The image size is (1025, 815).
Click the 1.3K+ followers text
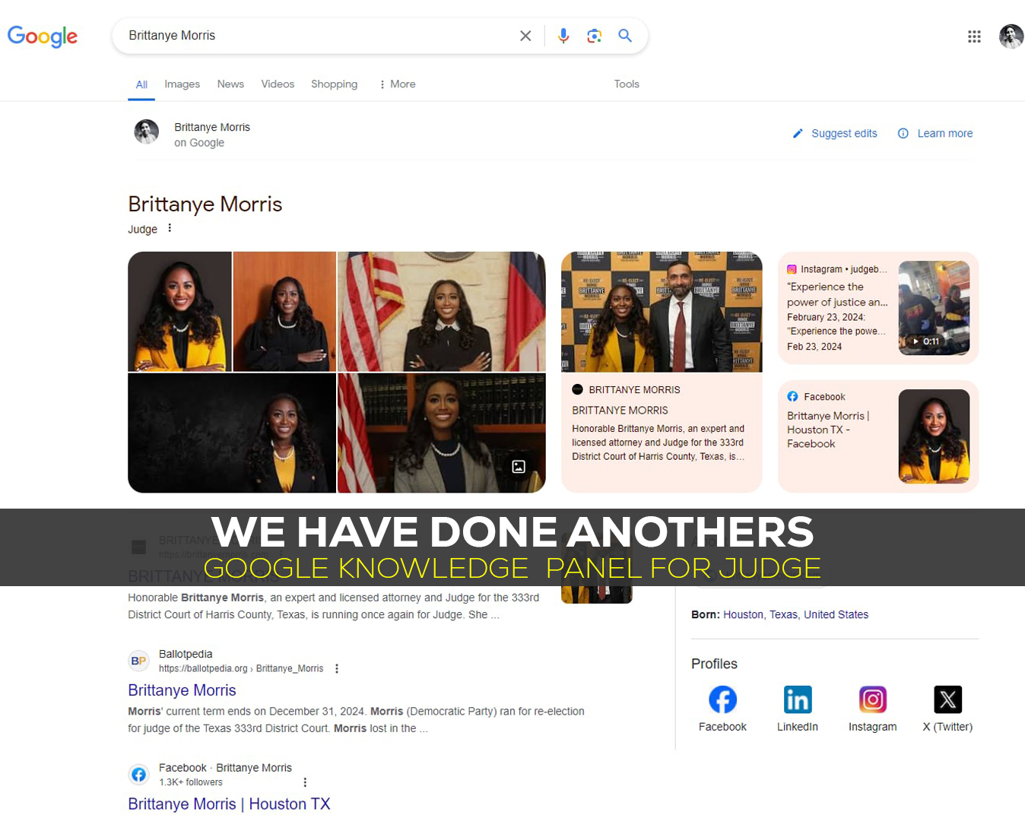[191, 782]
